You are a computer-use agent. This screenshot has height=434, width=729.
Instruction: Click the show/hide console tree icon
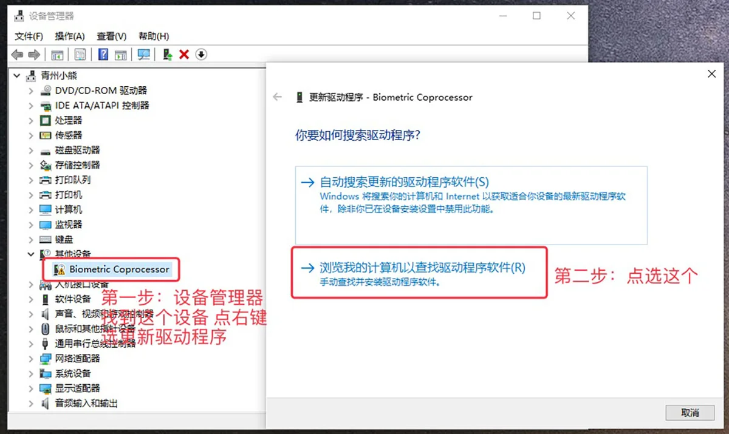tap(57, 55)
